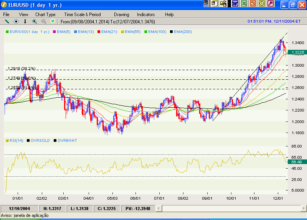
Task: Open the File menu
Action: click(7, 14)
